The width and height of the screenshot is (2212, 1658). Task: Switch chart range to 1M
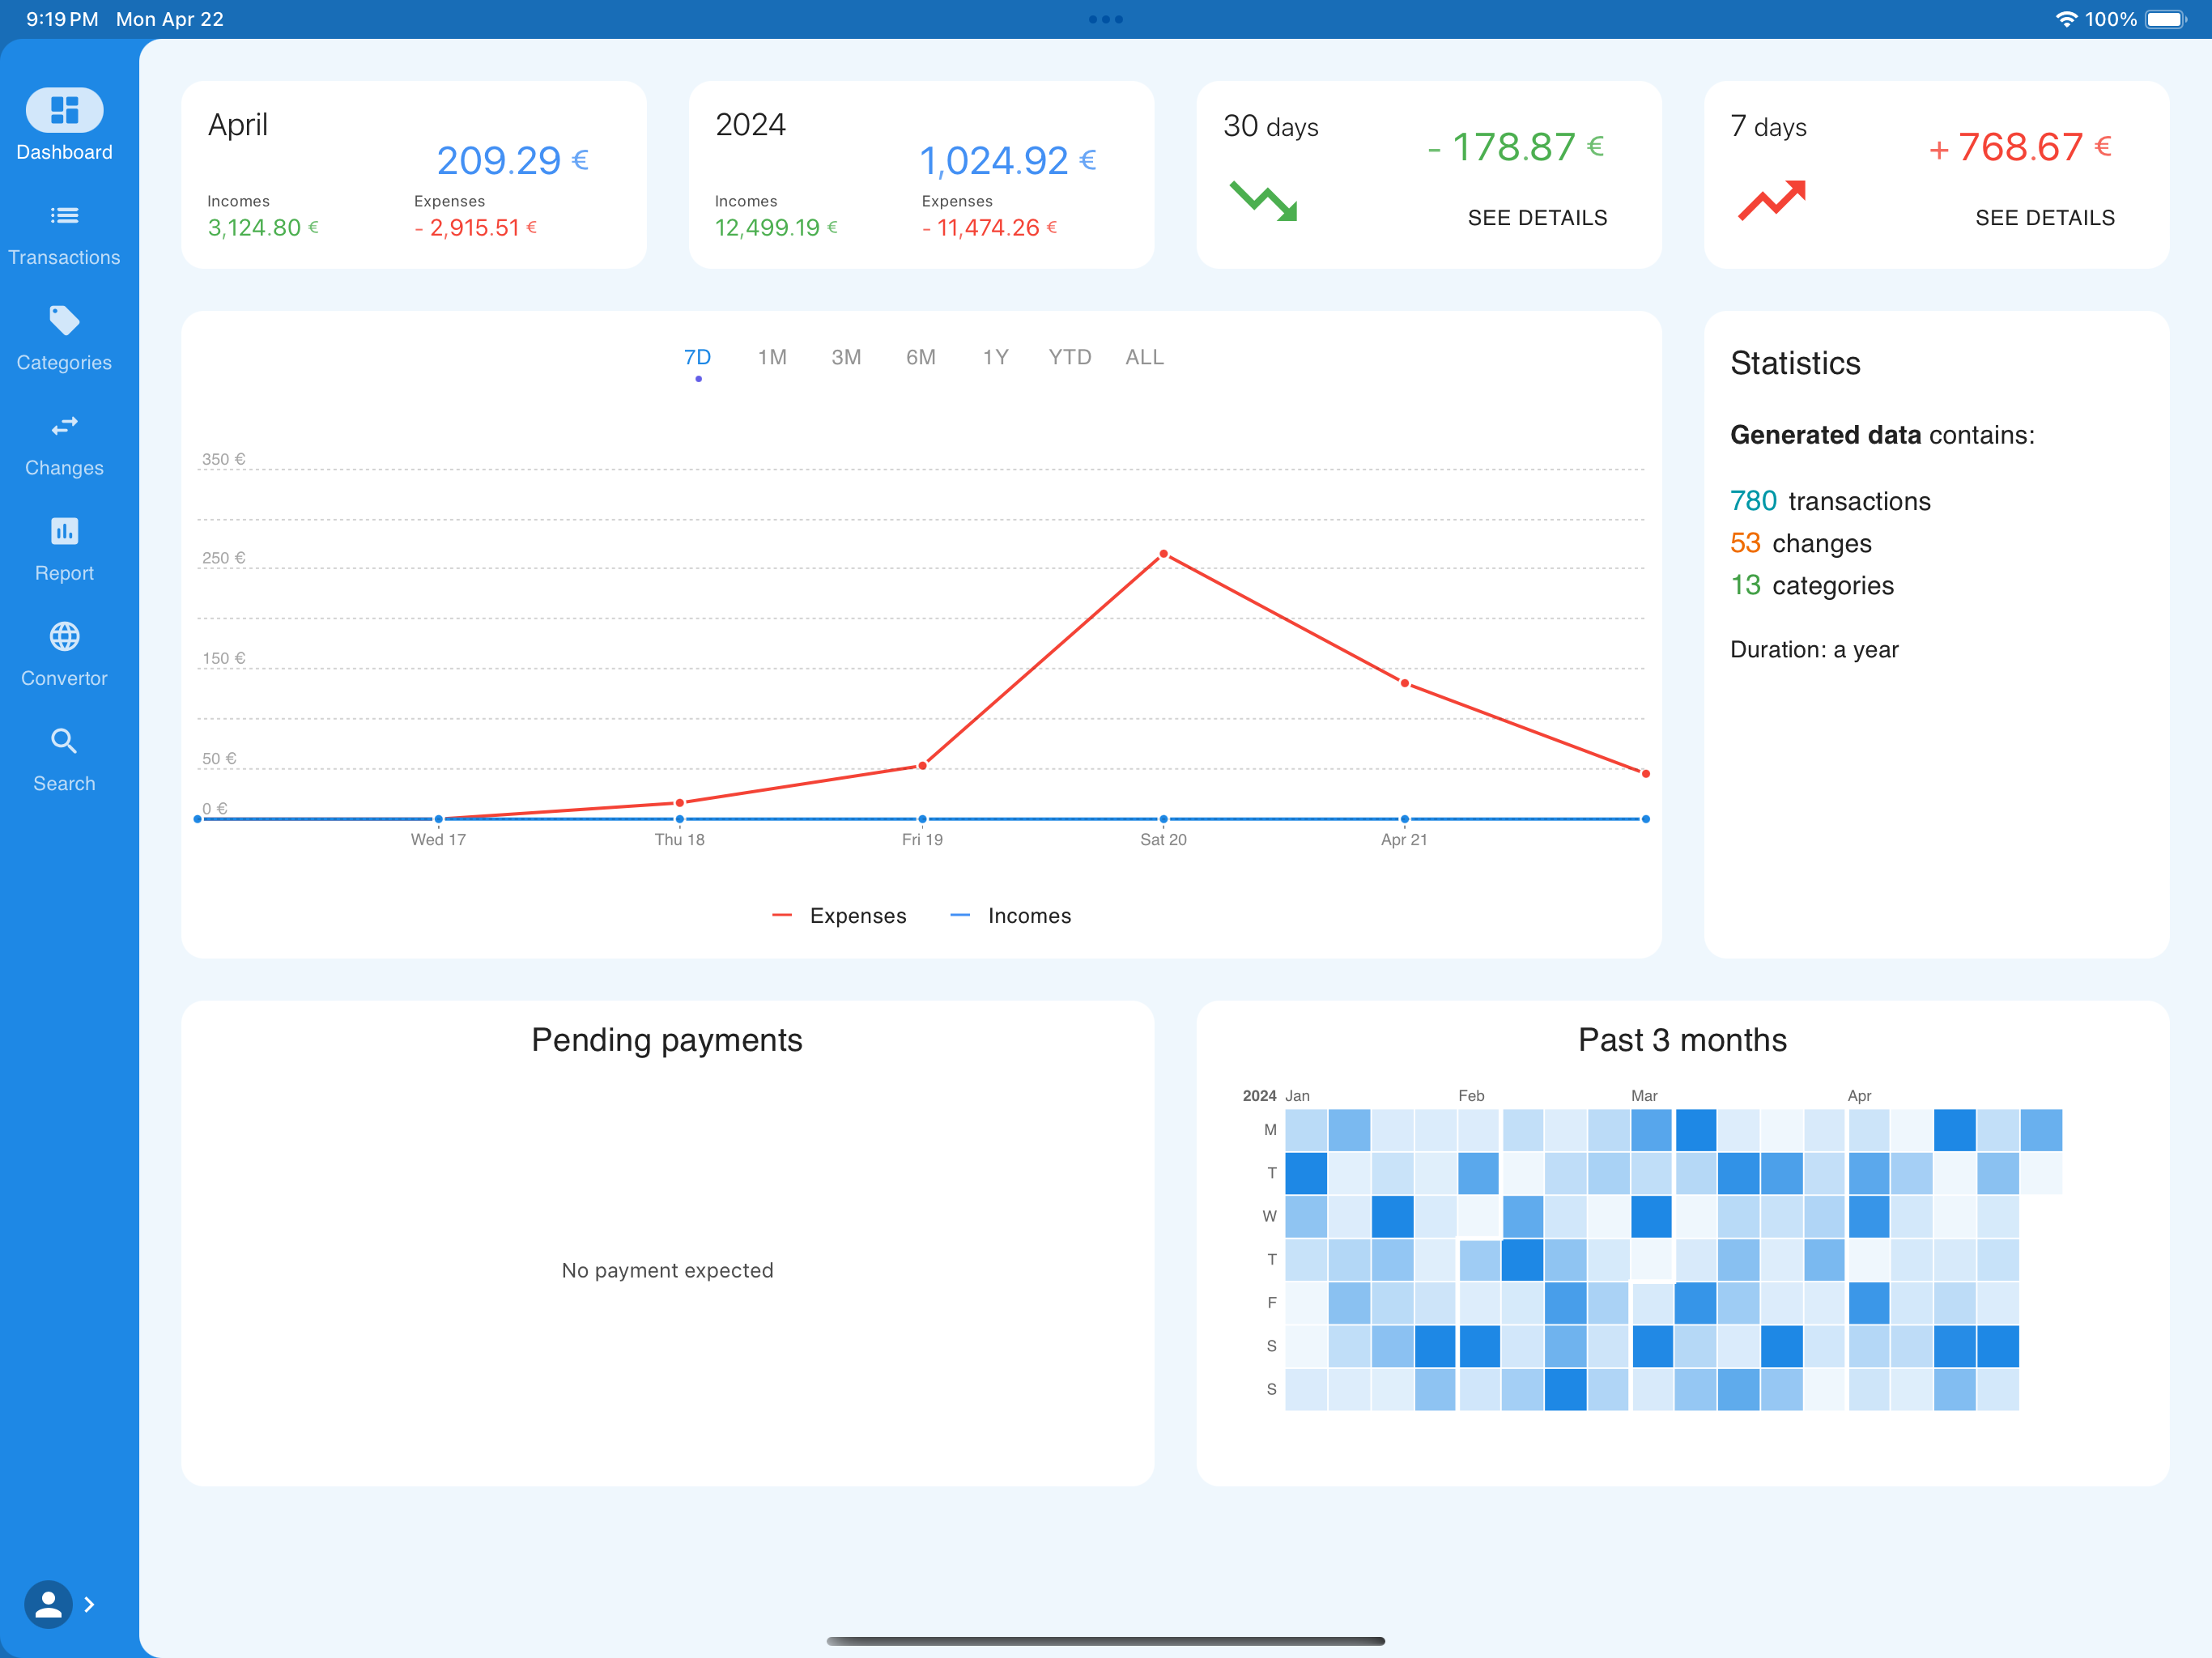click(x=772, y=357)
